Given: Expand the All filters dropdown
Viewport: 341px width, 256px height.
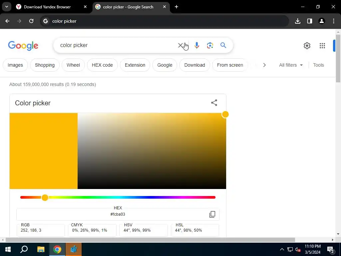Looking at the screenshot, I should click(x=291, y=65).
